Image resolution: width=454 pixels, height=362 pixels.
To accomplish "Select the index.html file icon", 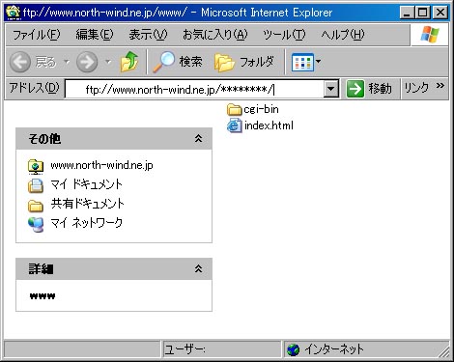I will click(234, 125).
